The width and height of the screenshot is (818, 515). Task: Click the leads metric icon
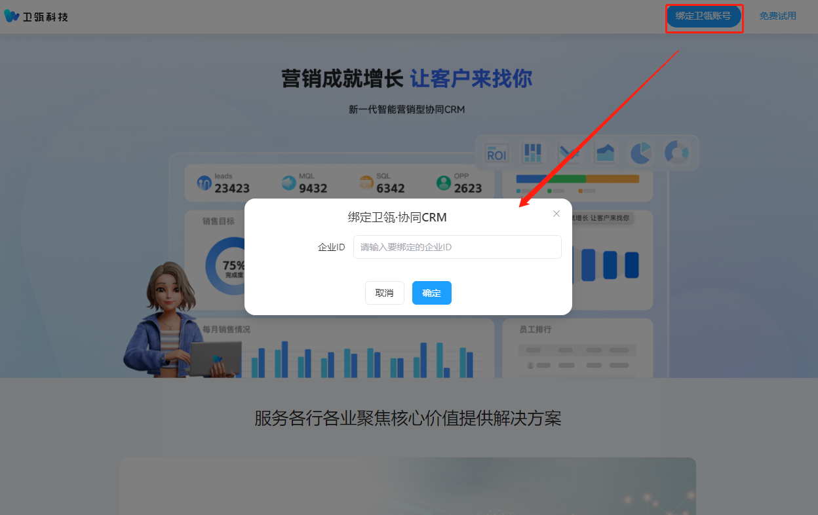click(204, 183)
